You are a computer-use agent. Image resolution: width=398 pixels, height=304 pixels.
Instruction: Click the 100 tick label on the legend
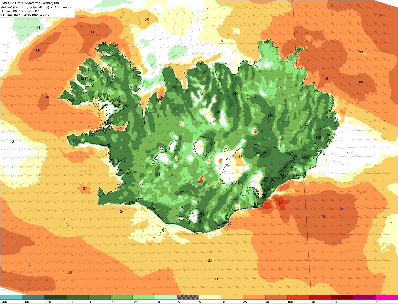[290, 302]
